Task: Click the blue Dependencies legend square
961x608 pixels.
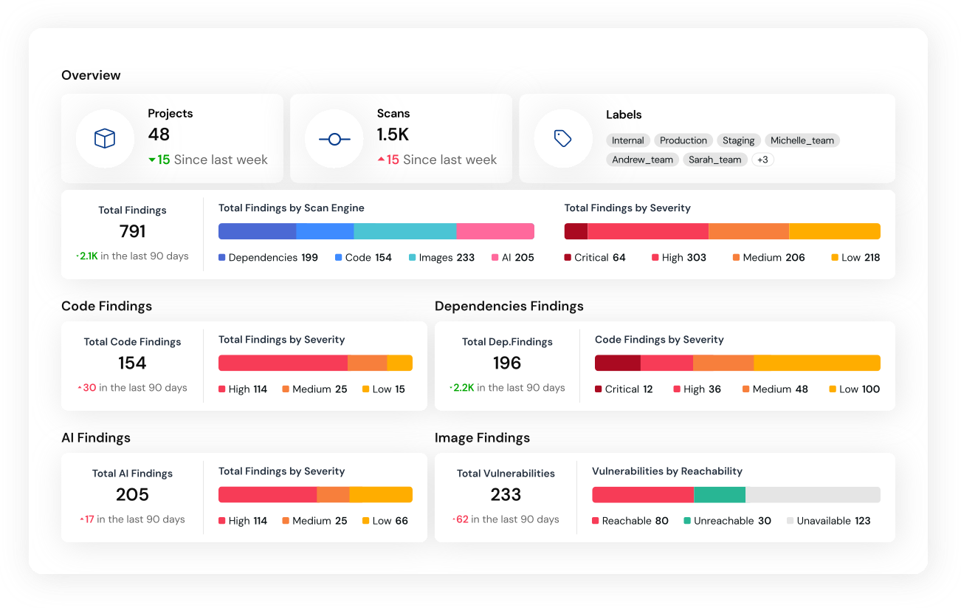Action: pos(222,258)
